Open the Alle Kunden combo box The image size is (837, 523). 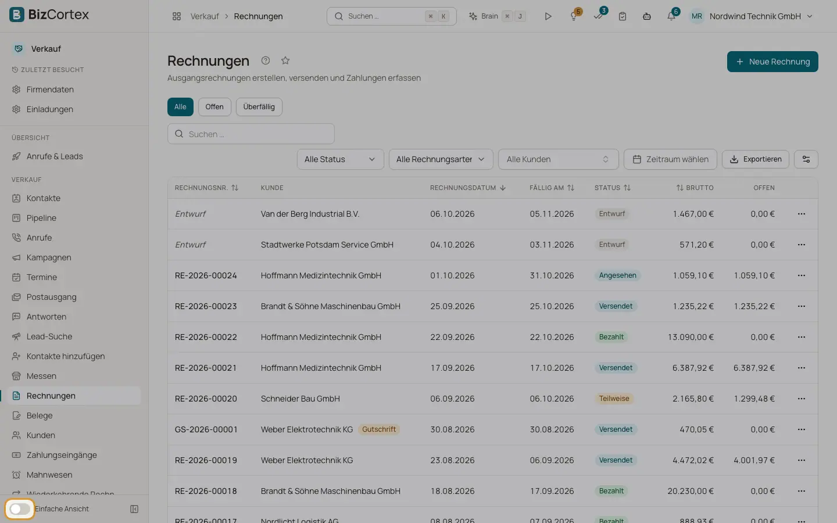point(559,159)
